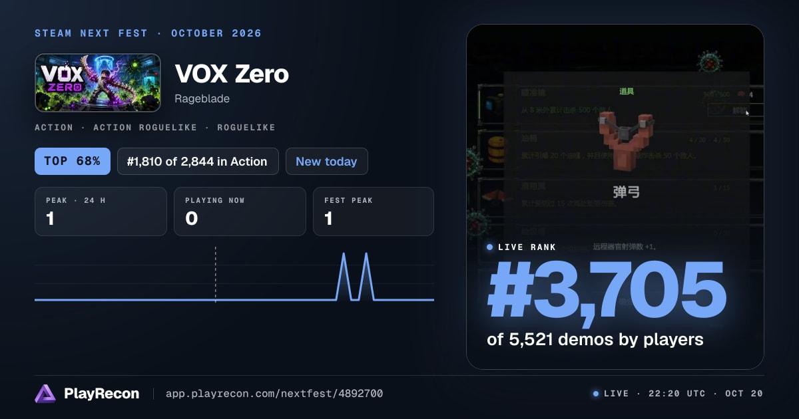Click the blue dot beside LIVE RANK
Viewport: 799px width, 419px height.
point(490,247)
